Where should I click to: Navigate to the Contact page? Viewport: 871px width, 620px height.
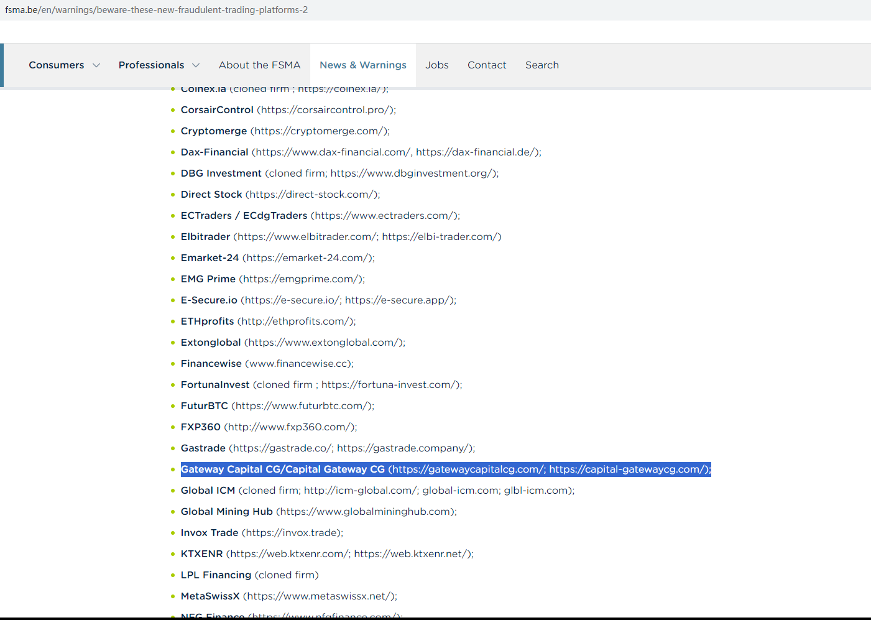tap(487, 65)
